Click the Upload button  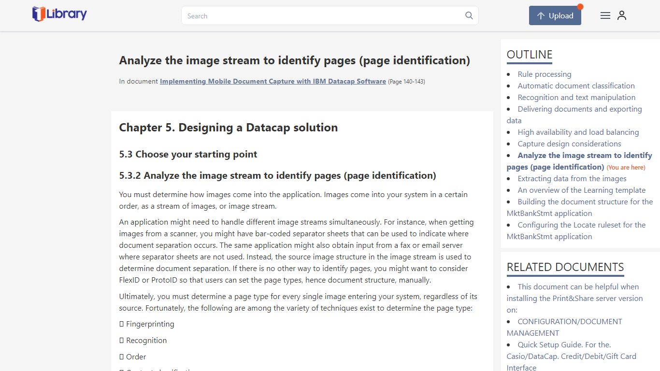(555, 15)
